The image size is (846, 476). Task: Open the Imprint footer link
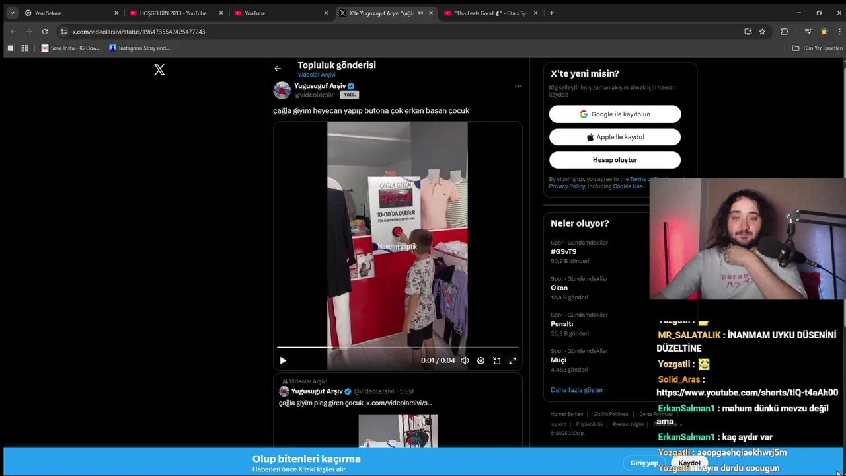click(x=558, y=424)
